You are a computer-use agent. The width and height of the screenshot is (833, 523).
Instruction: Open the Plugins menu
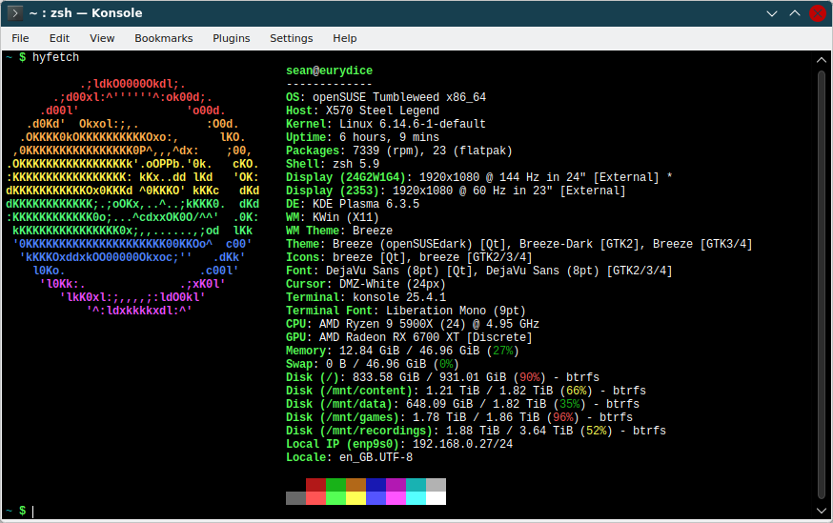(x=231, y=38)
